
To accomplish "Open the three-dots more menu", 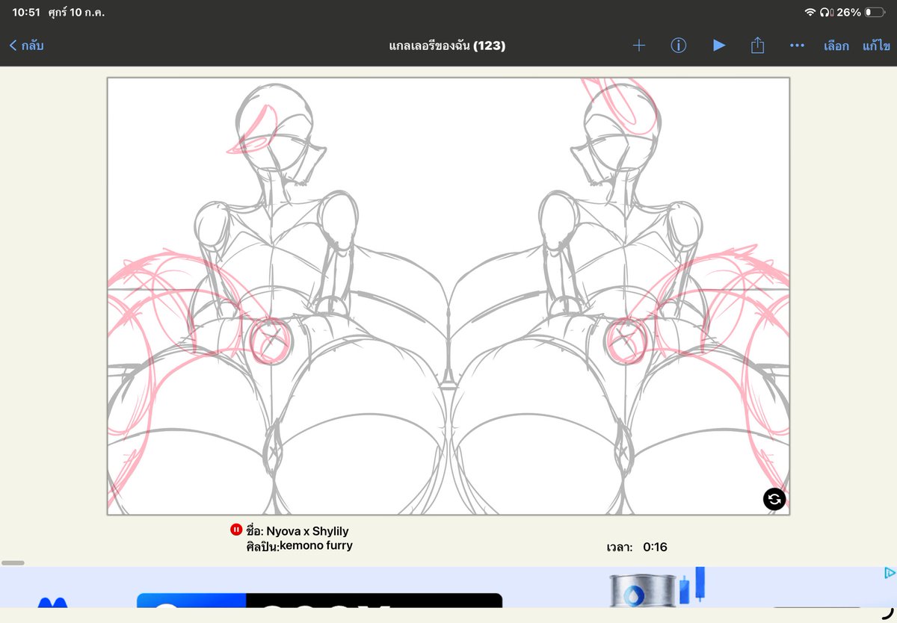I will [x=797, y=46].
